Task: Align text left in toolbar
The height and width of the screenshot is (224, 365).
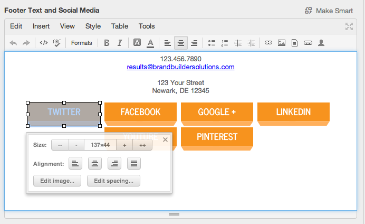Action: [167, 43]
